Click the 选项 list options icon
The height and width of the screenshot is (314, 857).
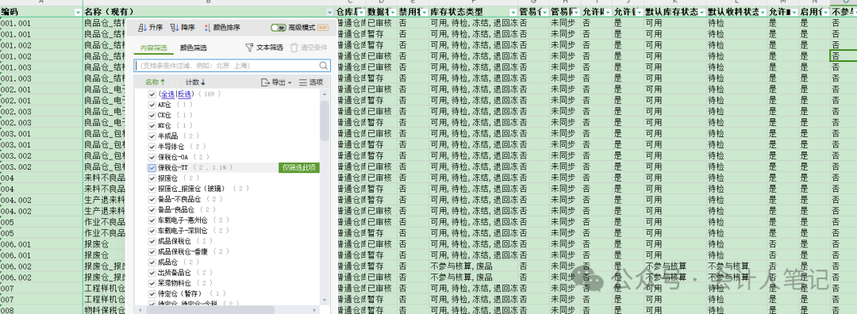pyautogui.click(x=303, y=82)
